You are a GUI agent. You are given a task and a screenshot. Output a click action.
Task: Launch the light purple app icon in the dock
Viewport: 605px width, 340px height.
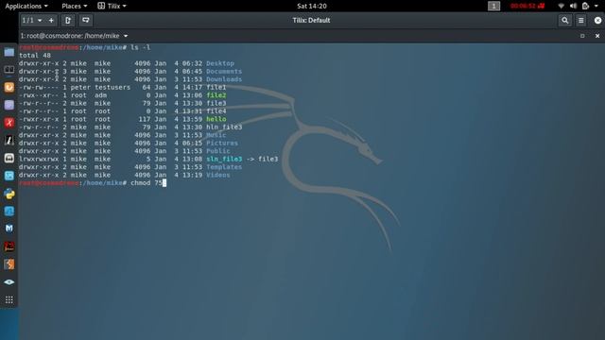9,105
